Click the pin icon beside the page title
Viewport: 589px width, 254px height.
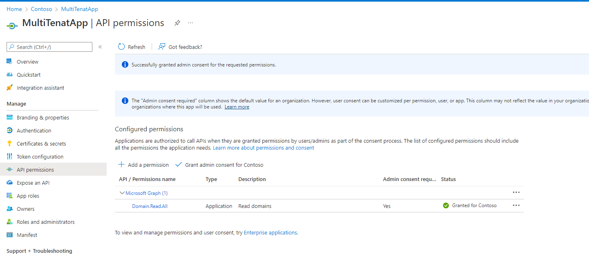coord(177,23)
